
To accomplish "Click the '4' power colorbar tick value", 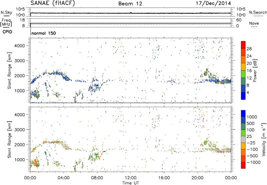I will tap(248, 93).
